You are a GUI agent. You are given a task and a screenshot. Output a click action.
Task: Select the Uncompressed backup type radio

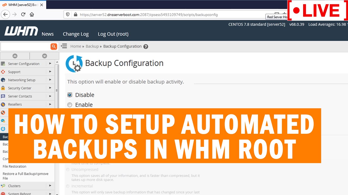point(68,170)
